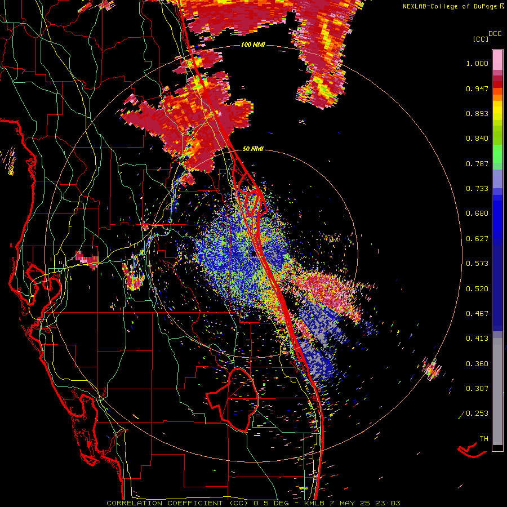Screen dimensions: 507x507
Task: Click the 0.253 scale value
Action: [477, 413]
